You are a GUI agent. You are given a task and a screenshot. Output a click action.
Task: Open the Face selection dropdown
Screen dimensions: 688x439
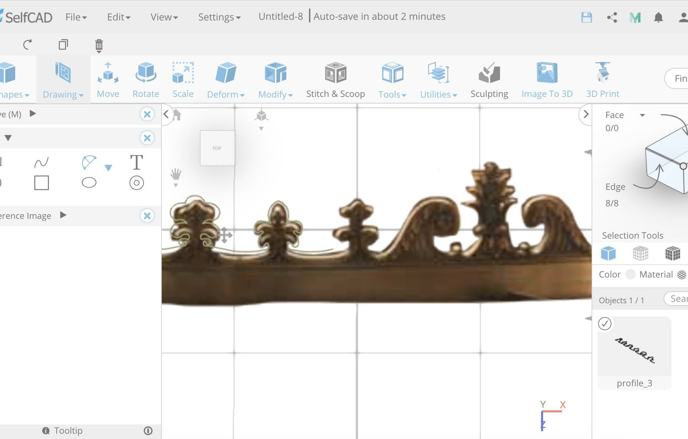point(642,115)
